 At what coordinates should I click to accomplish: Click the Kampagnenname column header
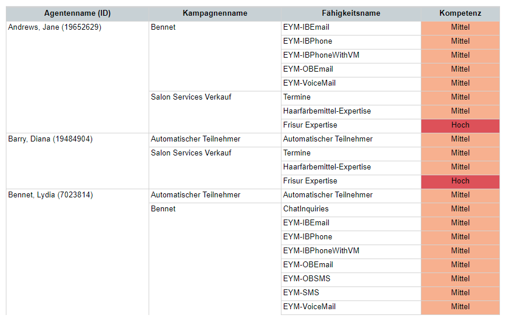[214, 13]
